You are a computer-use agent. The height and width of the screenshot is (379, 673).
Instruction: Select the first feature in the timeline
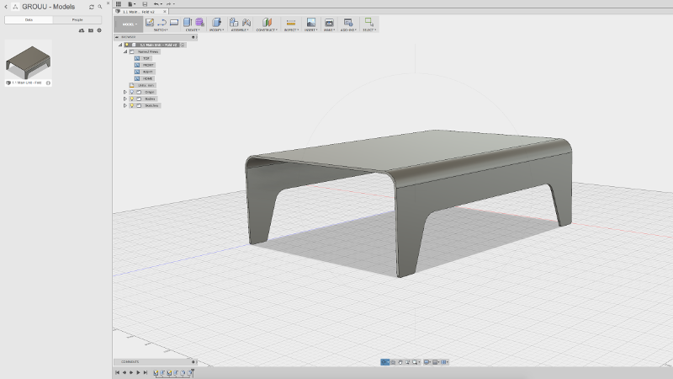[156, 372]
